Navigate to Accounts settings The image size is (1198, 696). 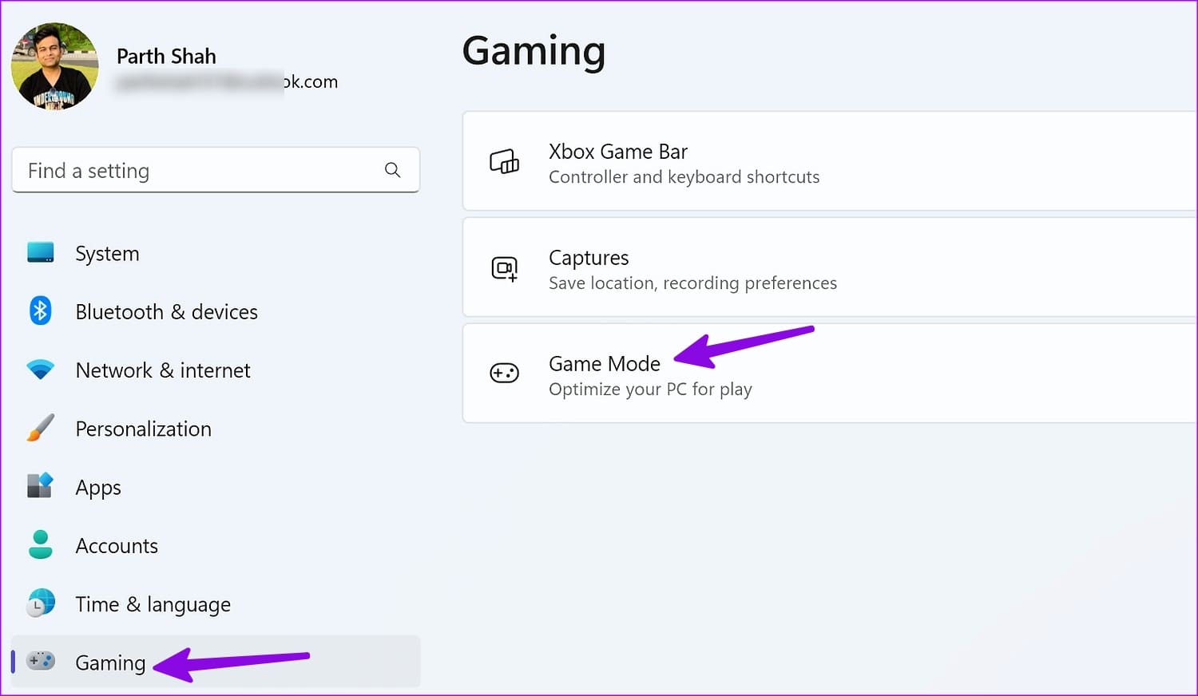pyautogui.click(x=117, y=546)
